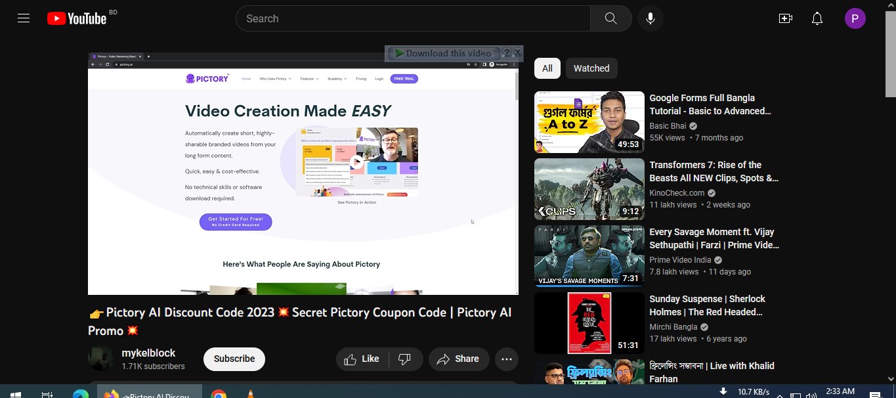
Task: Click the Download this video button
Action: point(443,53)
